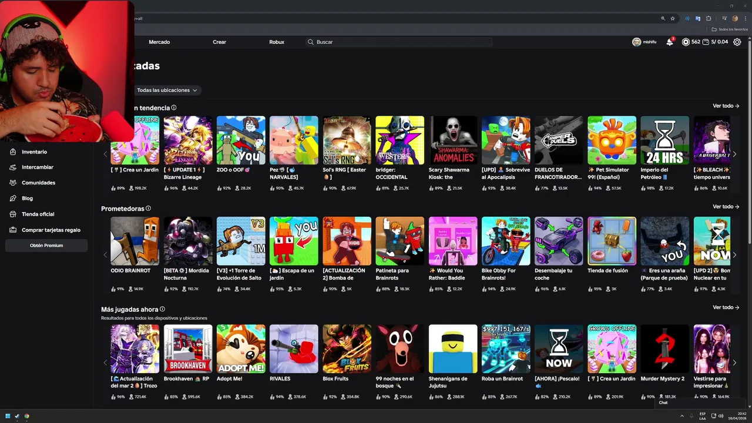Go to Comunidades in sidebar
The image size is (752, 423).
coord(39,183)
